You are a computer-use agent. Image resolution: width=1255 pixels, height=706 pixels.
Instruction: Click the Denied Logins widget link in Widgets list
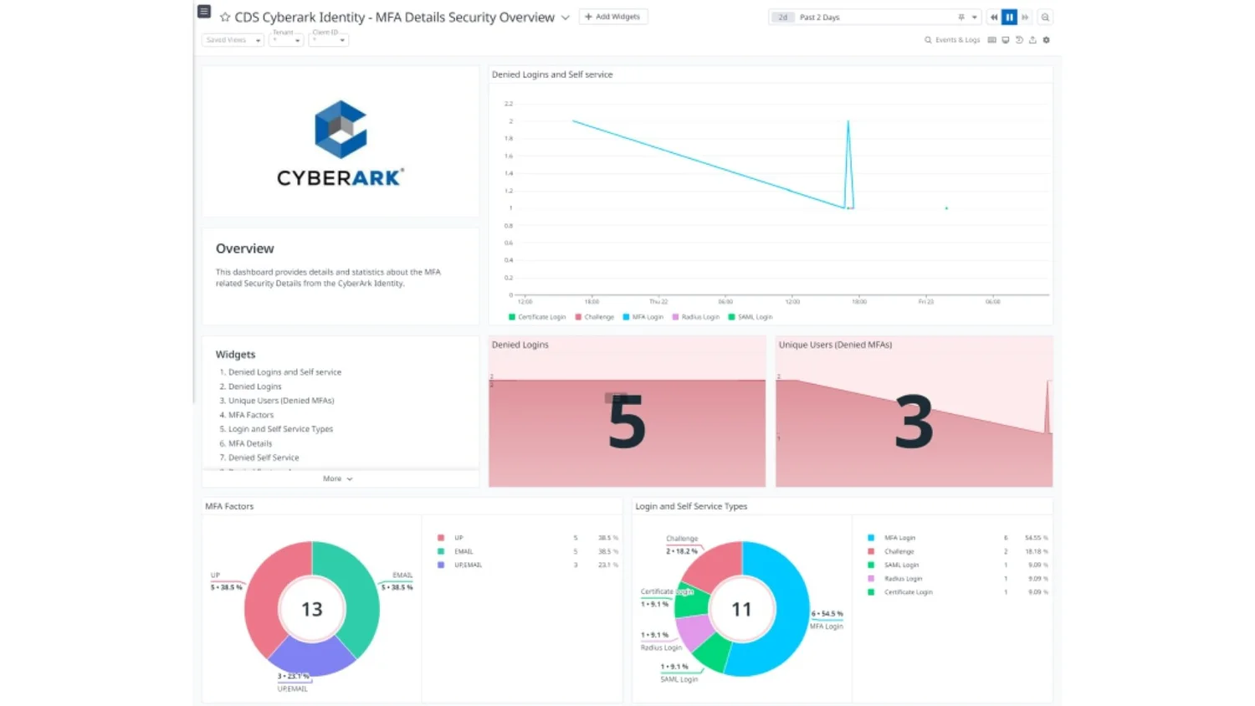pos(254,386)
